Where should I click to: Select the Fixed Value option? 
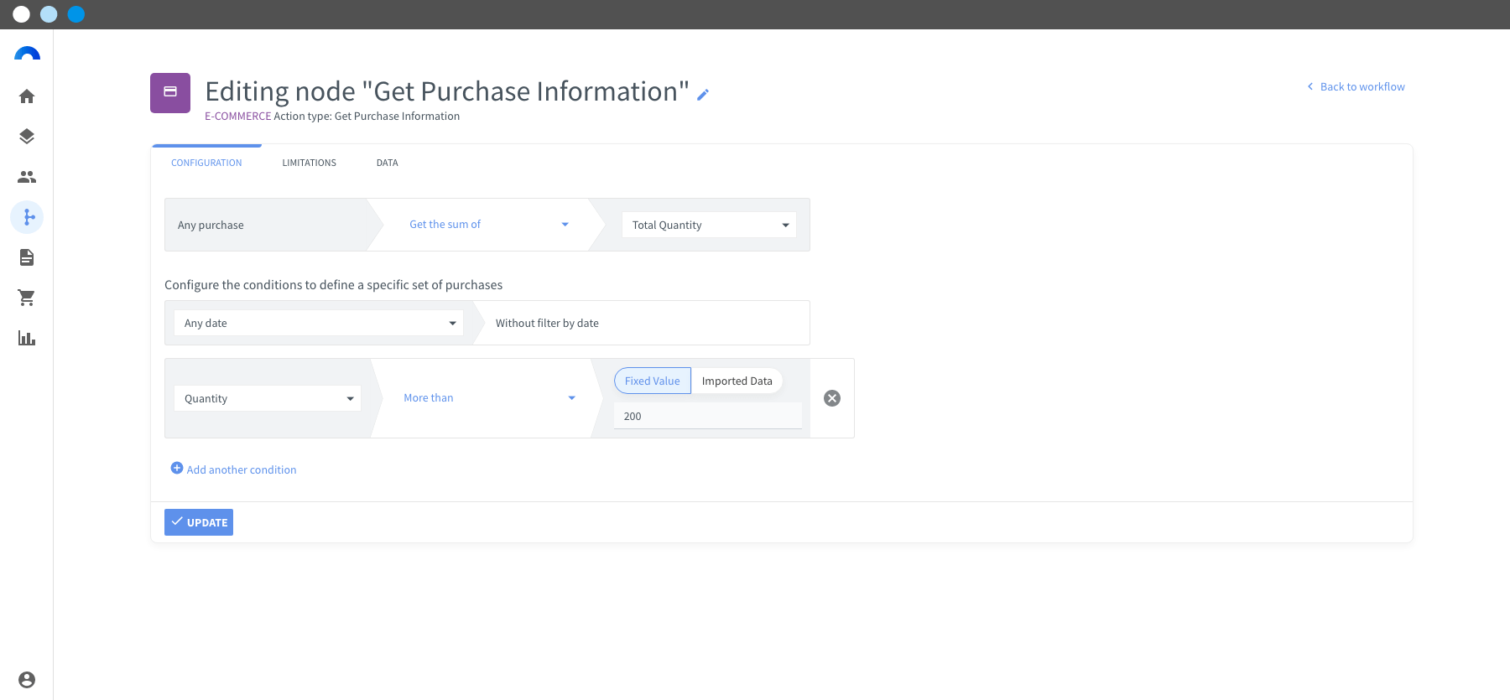pyautogui.click(x=653, y=381)
